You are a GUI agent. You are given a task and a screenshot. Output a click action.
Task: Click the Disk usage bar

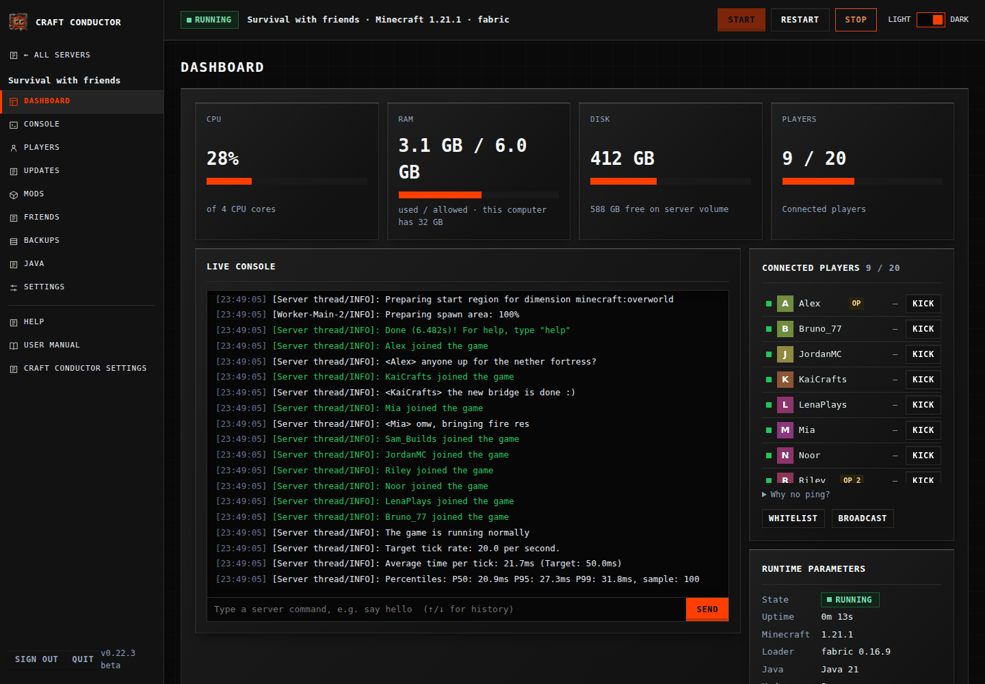tap(670, 181)
